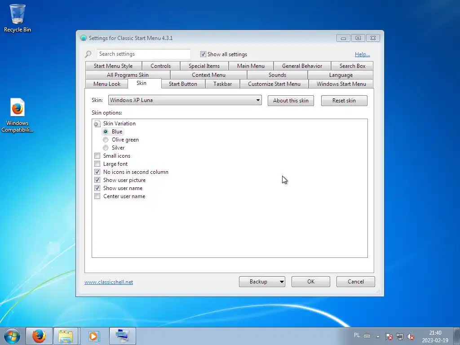The width and height of the screenshot is (460, 345).
Task: Confirm settings with the OK button
Action: [311, 282]
